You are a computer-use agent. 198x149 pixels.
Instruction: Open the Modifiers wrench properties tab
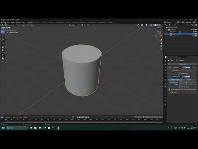(165, 87)
